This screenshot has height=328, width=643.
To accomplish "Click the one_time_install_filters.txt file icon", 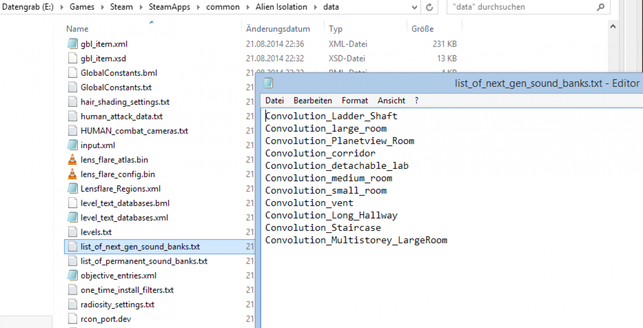I will click(72, 290).
